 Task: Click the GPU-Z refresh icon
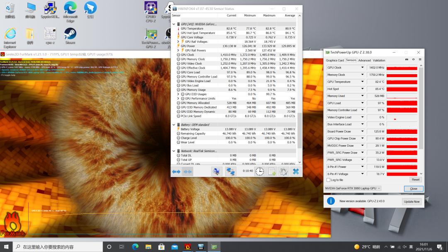coord(413,60)
